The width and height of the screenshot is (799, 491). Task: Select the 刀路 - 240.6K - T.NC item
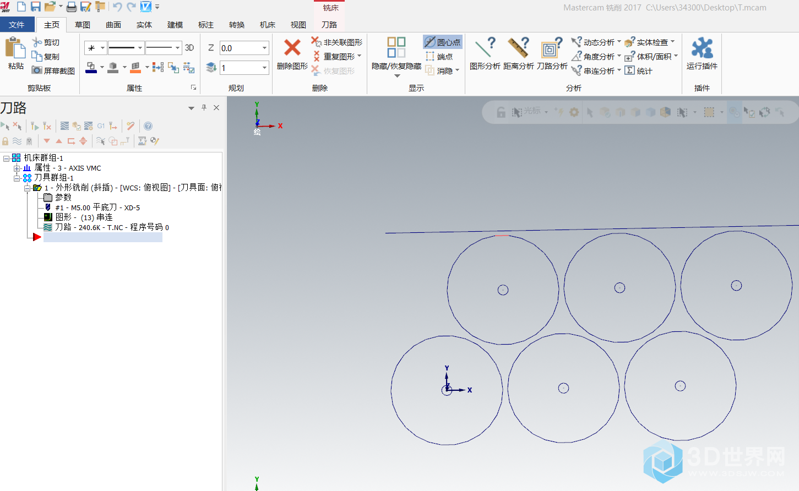tap(107, 227)
